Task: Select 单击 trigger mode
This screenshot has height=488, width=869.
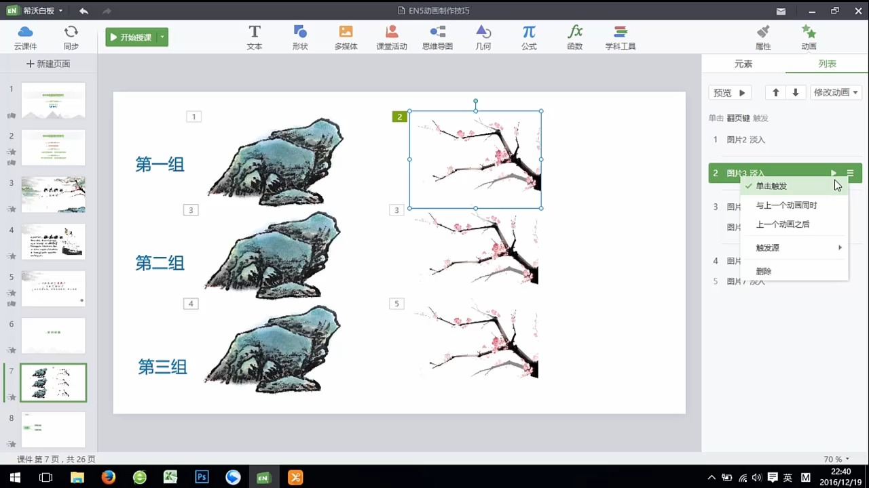Action: (x=716, y=118)
